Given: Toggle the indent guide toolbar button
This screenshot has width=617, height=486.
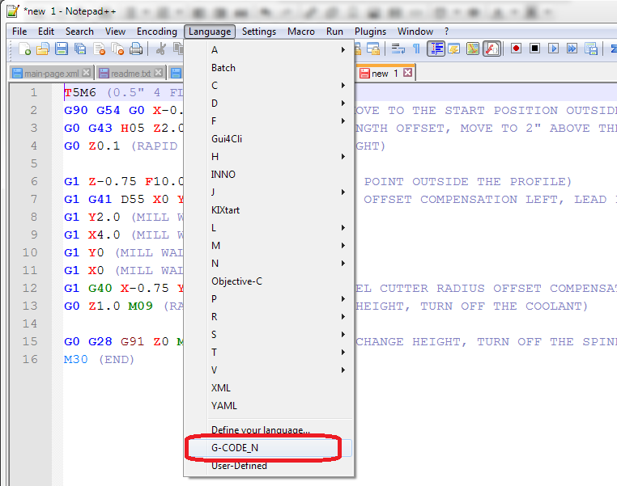Looking at the screenshot, I should [x=436, y=49].
